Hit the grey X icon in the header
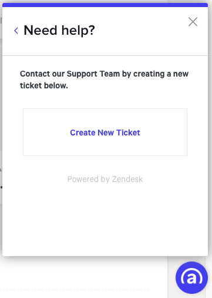Screen dimensions: 212x298 click(193, 22)
